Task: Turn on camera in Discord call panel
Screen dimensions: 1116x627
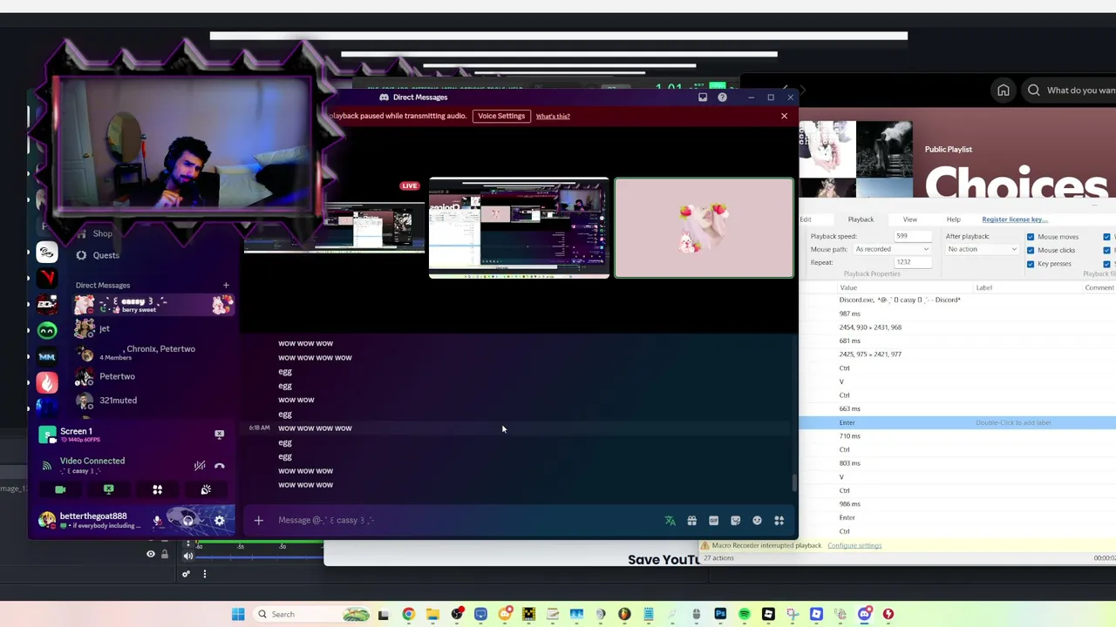Action: 60,489
